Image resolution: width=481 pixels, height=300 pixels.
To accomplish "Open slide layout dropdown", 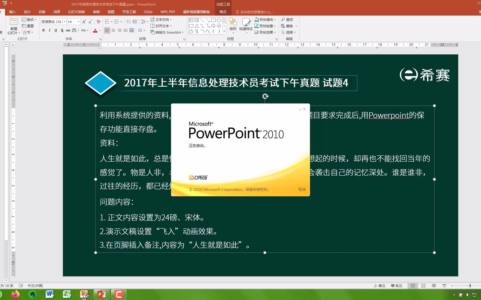I will pyautogui.click(x=29, y=19).
